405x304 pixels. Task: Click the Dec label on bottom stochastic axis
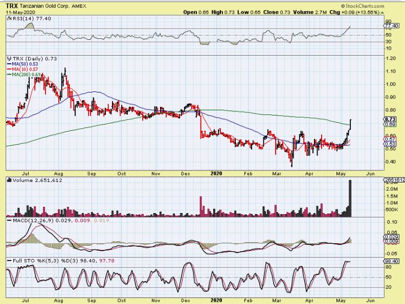point(186,300)
